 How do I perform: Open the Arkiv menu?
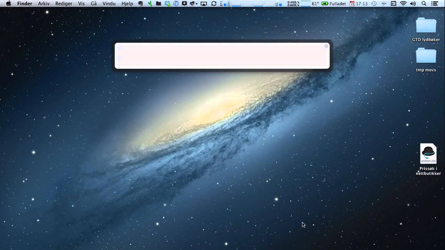(x=44, y=3)
